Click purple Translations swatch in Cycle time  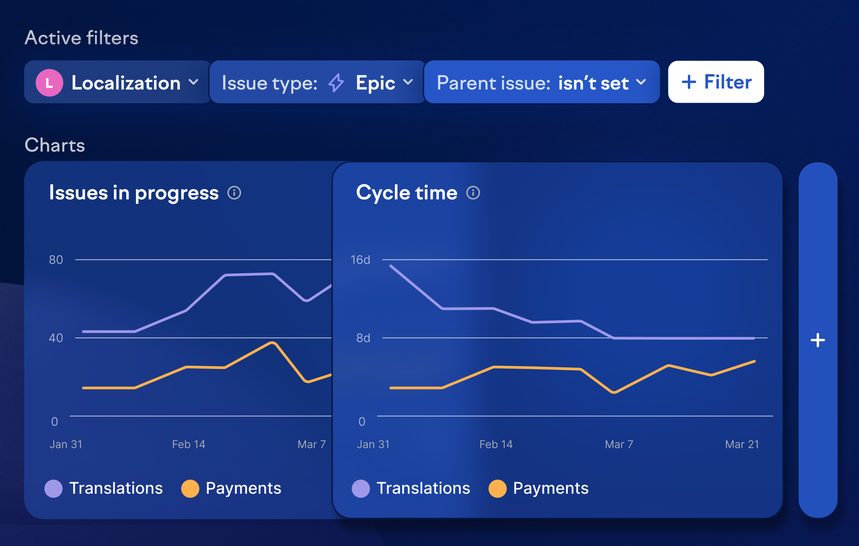coord(361,489)
